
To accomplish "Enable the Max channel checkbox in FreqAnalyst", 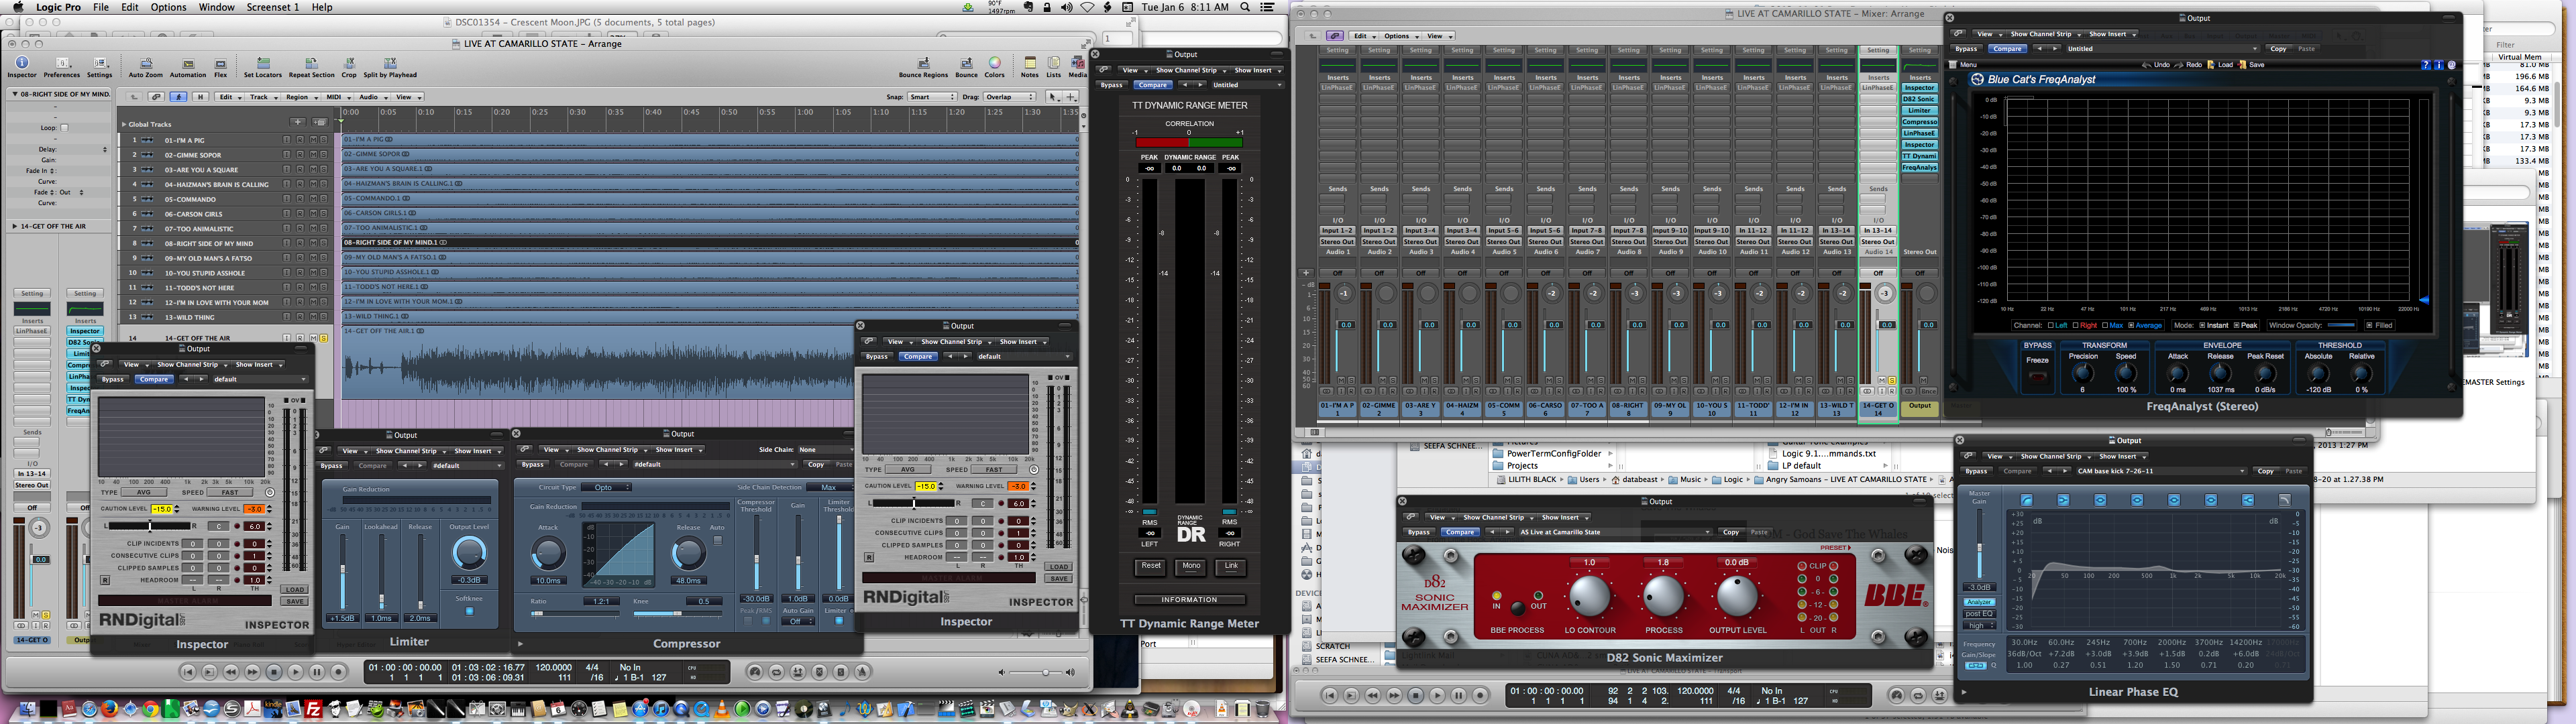I will tap(2105, 325).
